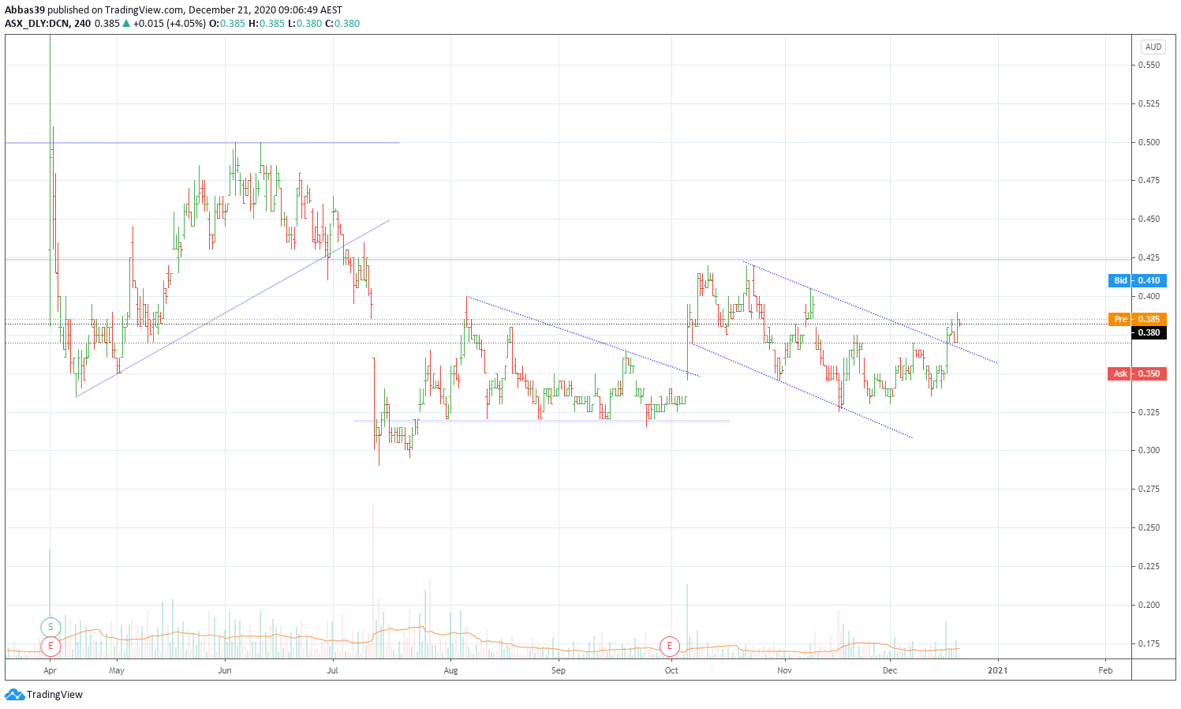Click the 0.300 price scale value
This screenshot has height=709, width=1181.
1149,450
